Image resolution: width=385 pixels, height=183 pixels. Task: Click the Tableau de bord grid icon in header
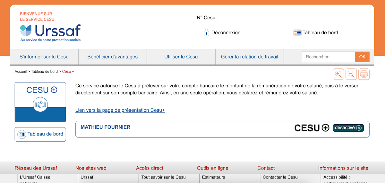297,32
